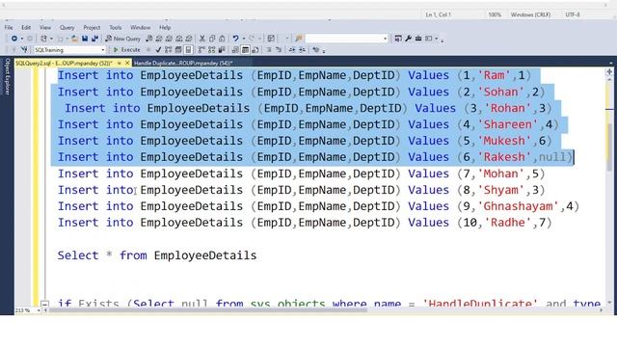Save the current query file
The image size is (617, 347).
click(85, 39)
